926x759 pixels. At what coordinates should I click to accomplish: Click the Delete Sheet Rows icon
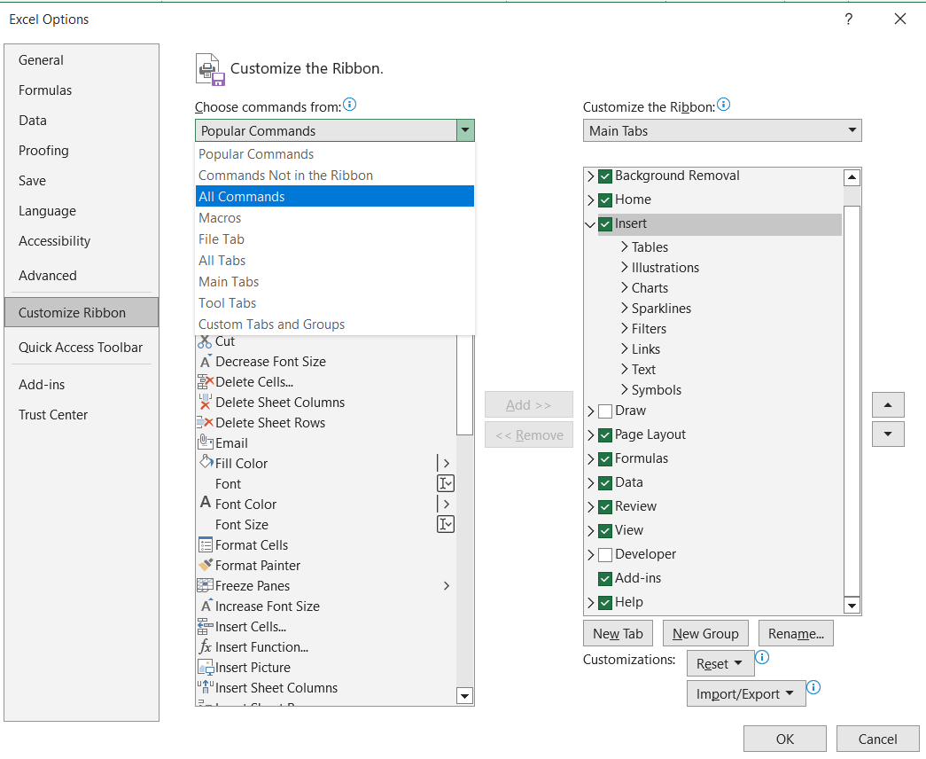point(205,423)
